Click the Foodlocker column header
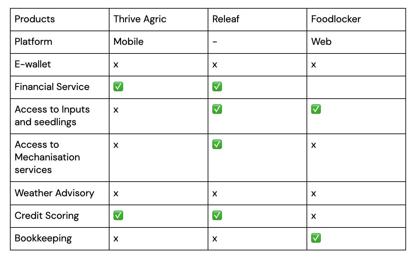Image resolution: width=418 pixels, height=261 pixels. coord(356,20)
